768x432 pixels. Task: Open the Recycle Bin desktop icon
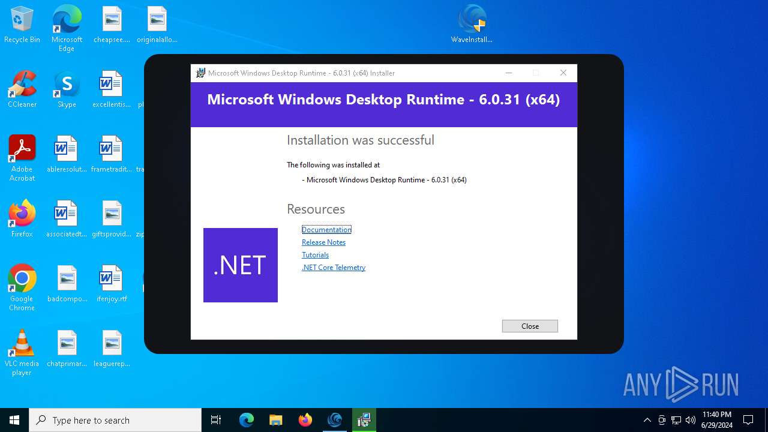(x=22, y=25)
